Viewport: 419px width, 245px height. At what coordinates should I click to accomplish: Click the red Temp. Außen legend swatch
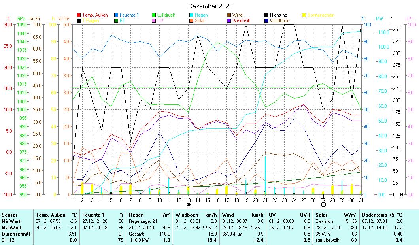click(79, 15)
